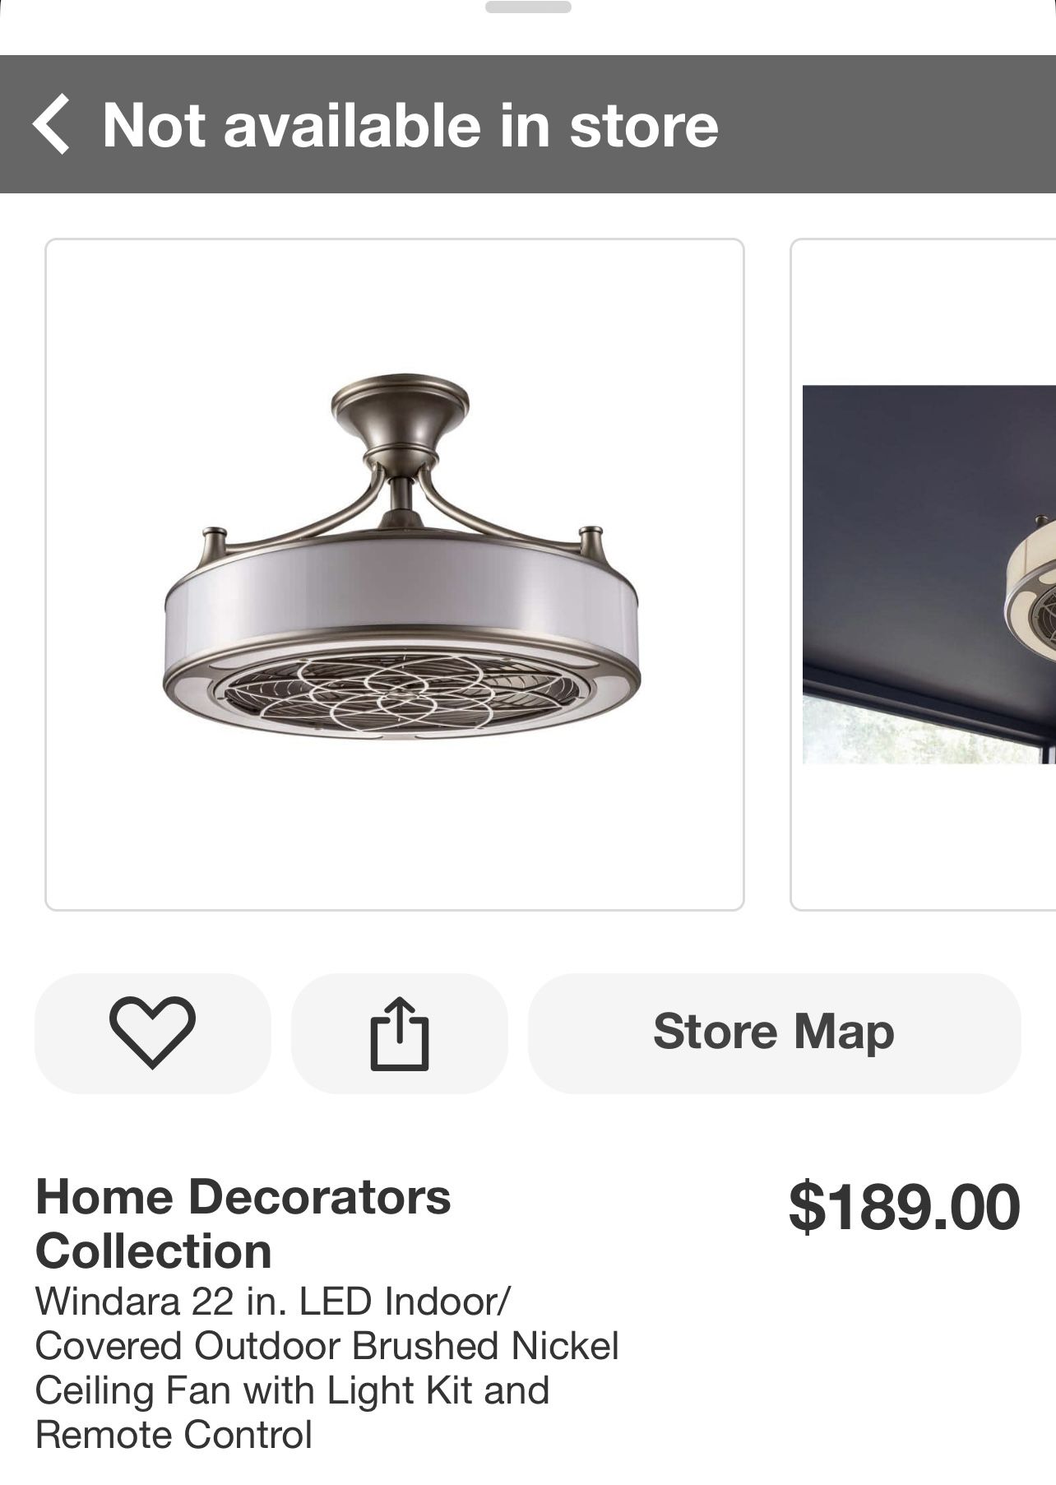Go back using the left arrow
The height and width of the screenshot is (1485, 1056).
51,124
